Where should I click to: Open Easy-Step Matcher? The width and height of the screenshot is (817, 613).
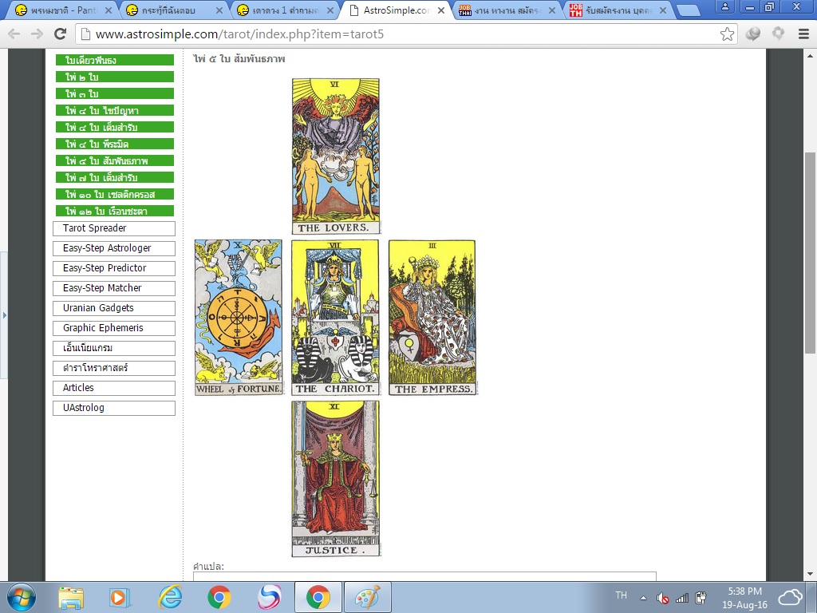(x=113, y=288)
